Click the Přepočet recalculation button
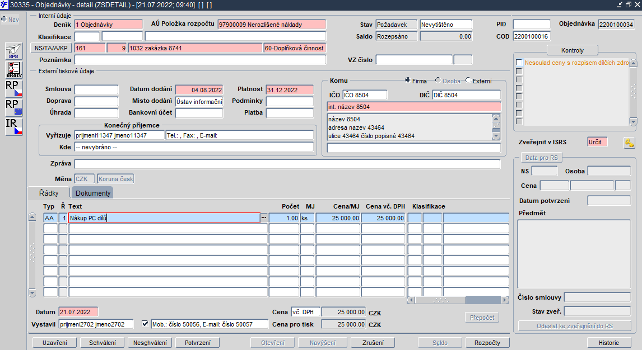The width and height of the screenshot is (642, 350). 482,318
